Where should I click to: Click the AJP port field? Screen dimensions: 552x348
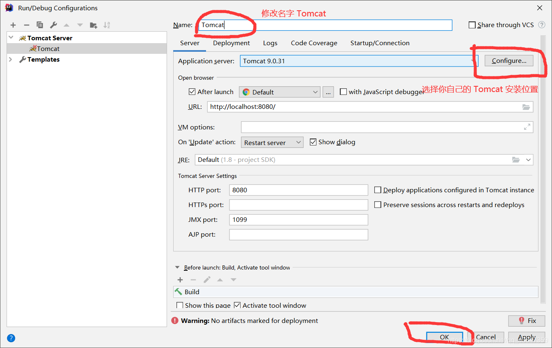point(298,235)
